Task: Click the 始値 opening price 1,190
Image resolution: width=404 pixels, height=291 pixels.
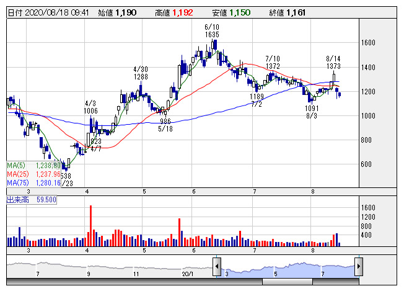Action: coord(126,12)
